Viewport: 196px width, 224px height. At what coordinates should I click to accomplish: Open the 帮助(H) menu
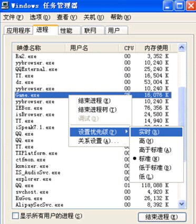coord(121,17)
